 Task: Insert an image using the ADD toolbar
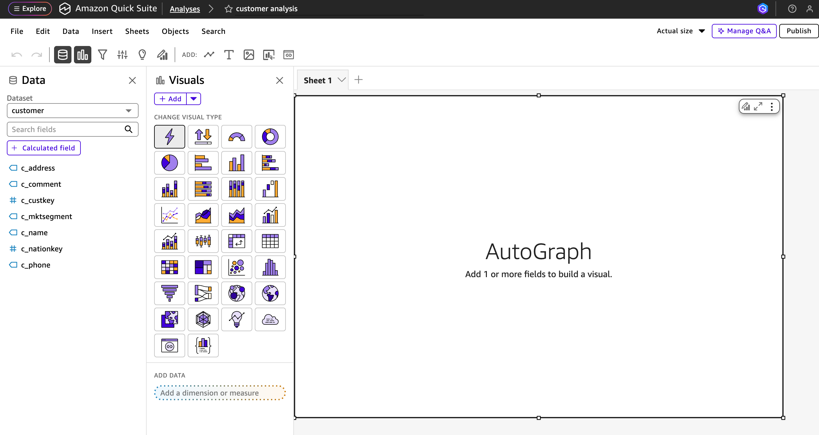pyautogui.click(x=249, y=54)
